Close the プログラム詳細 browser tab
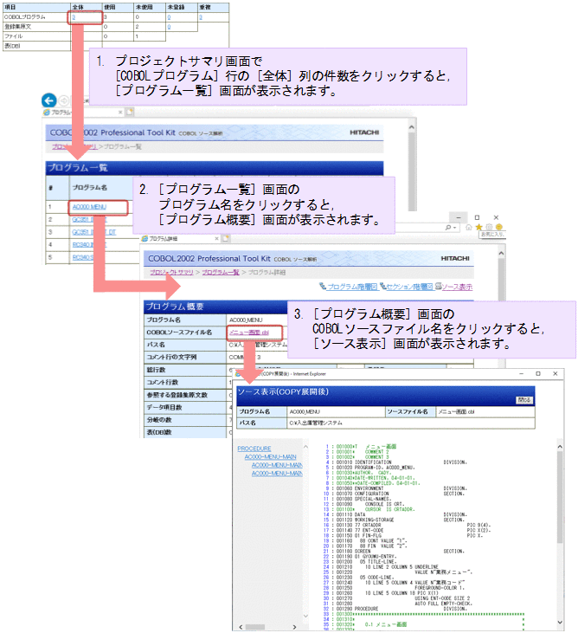This screenshot has width=578, height=633. point(216,239)
